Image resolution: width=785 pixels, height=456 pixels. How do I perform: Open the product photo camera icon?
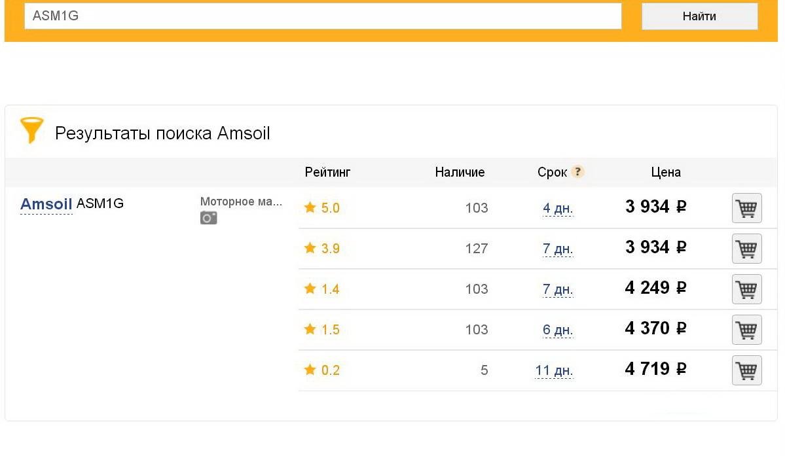click(x=208, y=218)
